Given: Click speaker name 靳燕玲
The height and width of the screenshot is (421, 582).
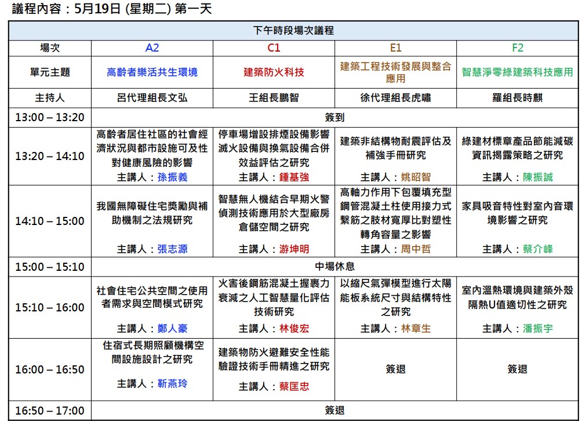Looking at the screenshot, I should 173,383.
